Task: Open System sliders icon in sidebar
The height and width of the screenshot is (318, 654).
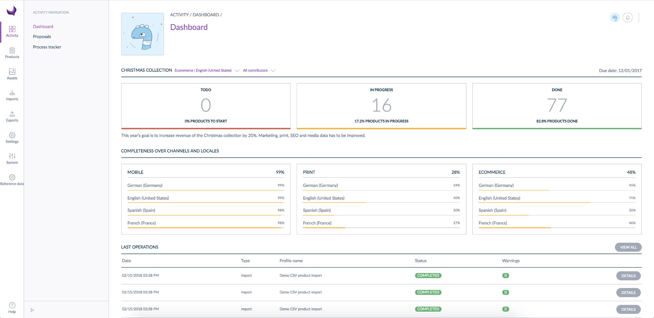Action: 12,156
